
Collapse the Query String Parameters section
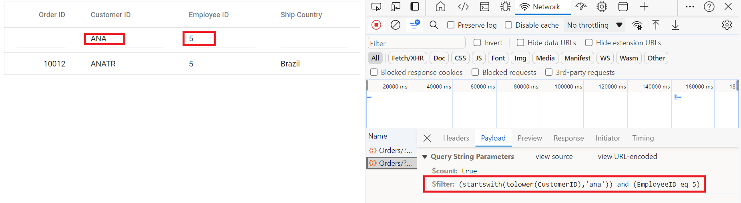tap(425, 157)
